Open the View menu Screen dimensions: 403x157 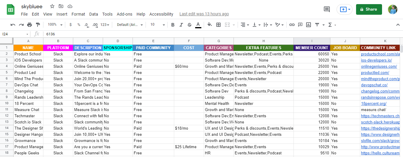click(x=48, y=14)
